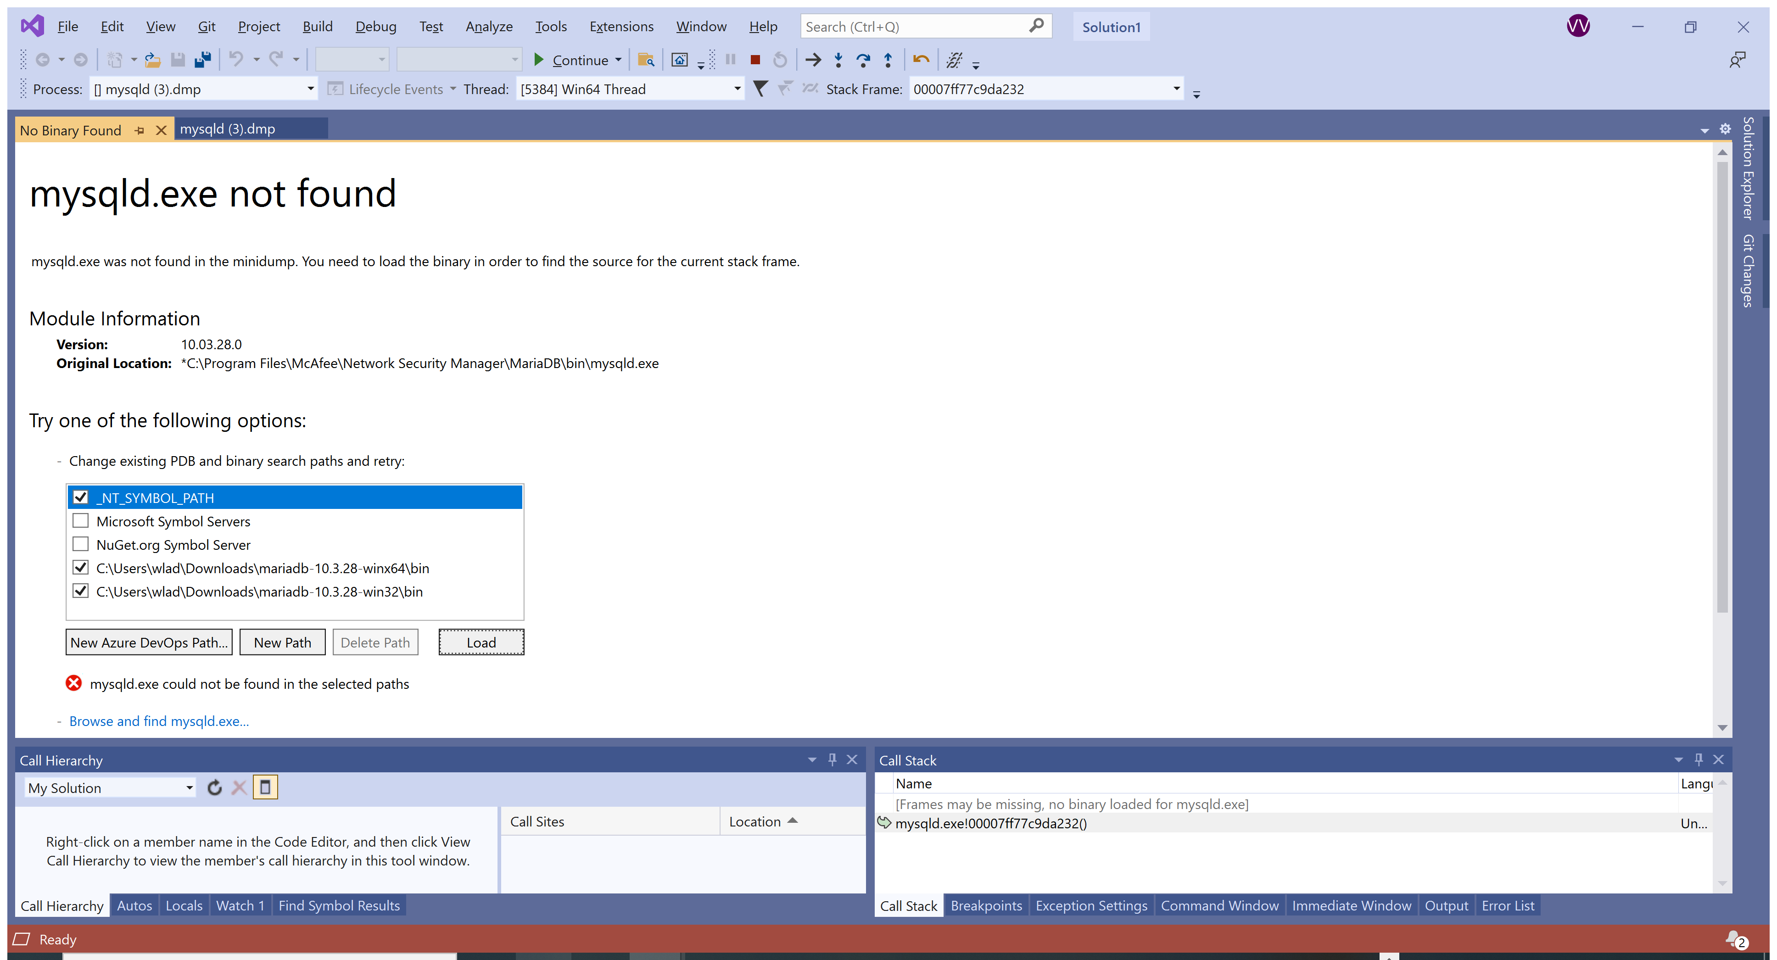
Task: Click the Restart debugging icon
Action: [x=780, y=60]
